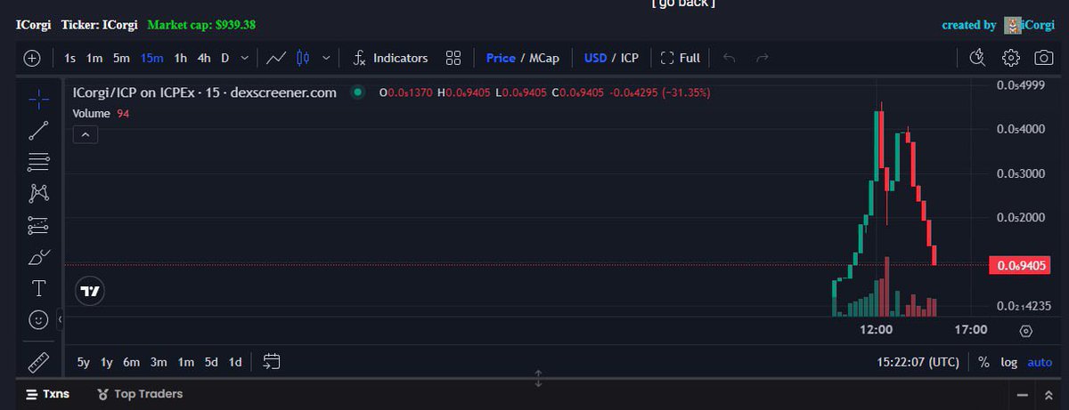Set date range to 6m
The image size is (1069, 410).
click(x=132, y=362)
